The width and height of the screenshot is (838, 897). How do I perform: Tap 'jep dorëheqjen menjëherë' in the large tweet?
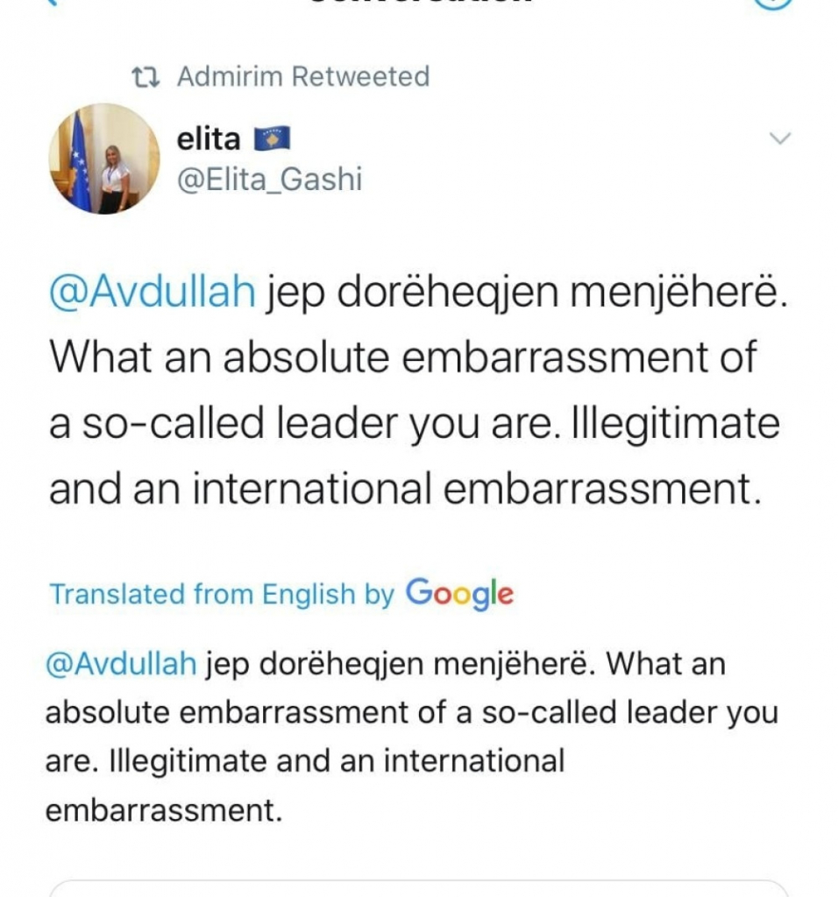click(x=522, y=293)
